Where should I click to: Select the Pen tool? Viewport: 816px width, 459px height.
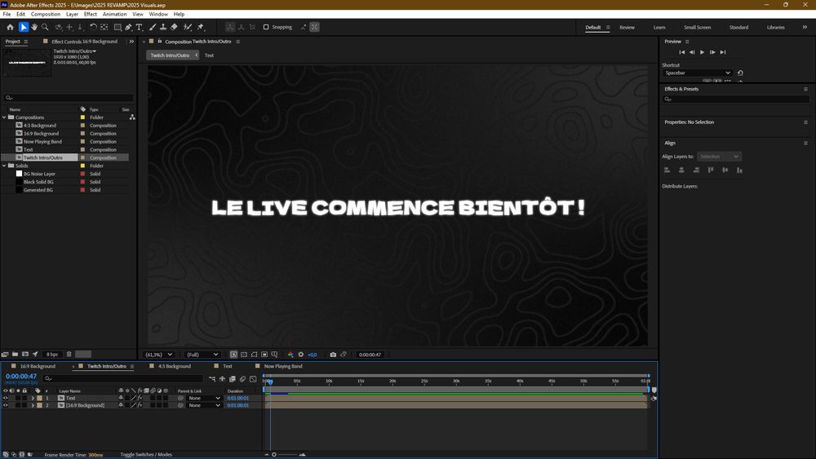point(129,27)
